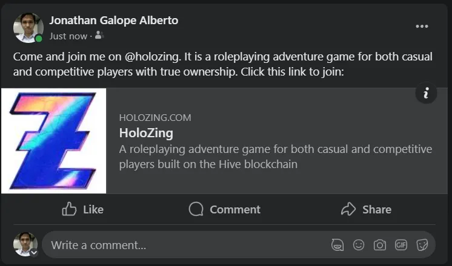Open the emoji picker in comment box

tap(359, 245)
